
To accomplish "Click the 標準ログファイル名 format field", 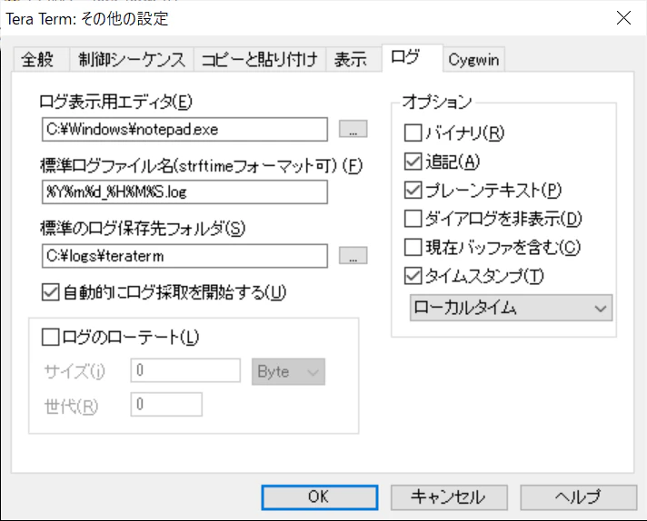I will pos(184,192).
